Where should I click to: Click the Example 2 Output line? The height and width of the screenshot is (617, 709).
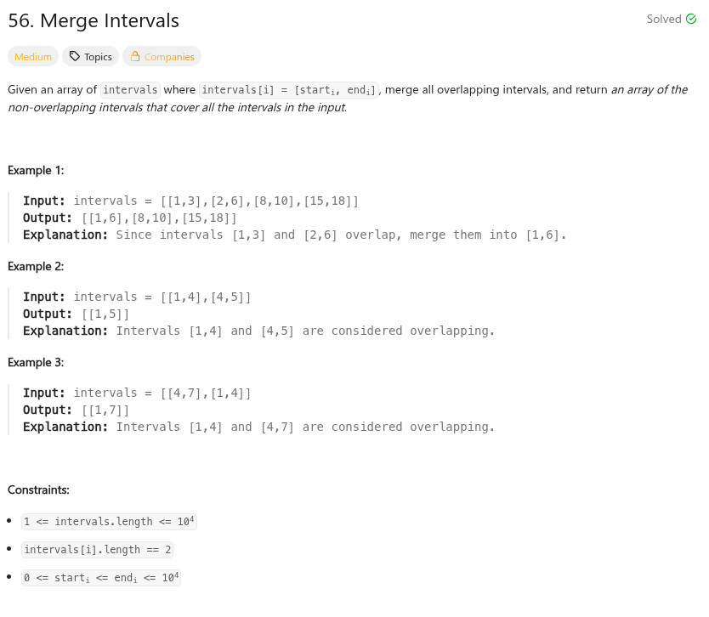click(x=77, y=314)
